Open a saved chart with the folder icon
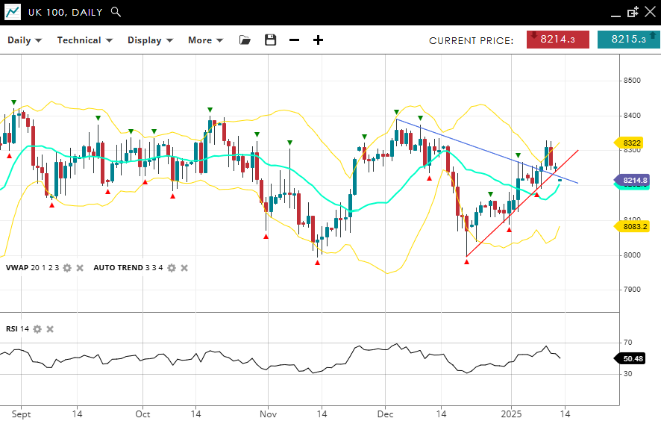The width and height of the screenshot is (661, 421). coord(245,40)
